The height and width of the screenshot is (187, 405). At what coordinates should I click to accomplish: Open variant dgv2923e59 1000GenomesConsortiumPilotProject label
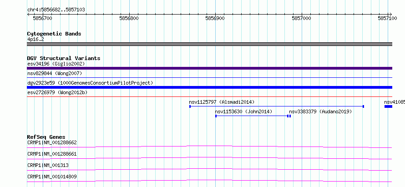[x=90, y=83]
